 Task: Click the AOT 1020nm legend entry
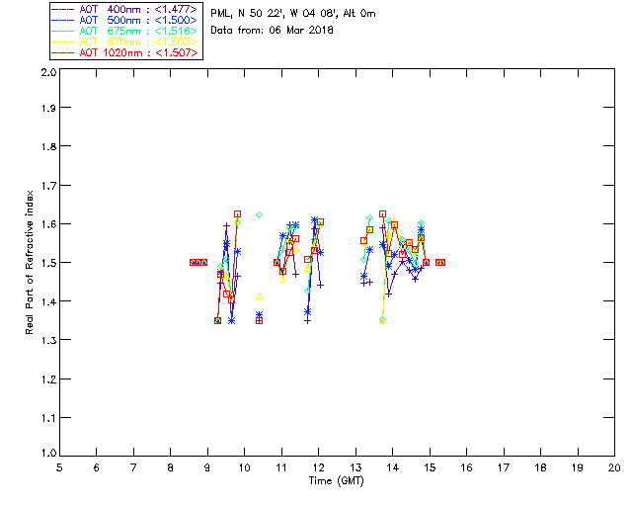point(125,52)
